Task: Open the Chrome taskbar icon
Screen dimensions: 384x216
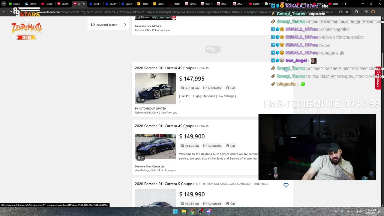Action: point(192,211)
